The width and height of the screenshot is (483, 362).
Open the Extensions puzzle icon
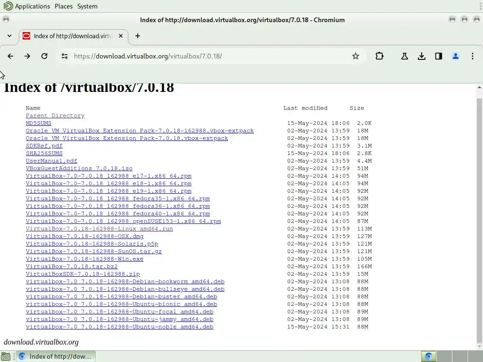pyautogui.click(x=380, y=56)
